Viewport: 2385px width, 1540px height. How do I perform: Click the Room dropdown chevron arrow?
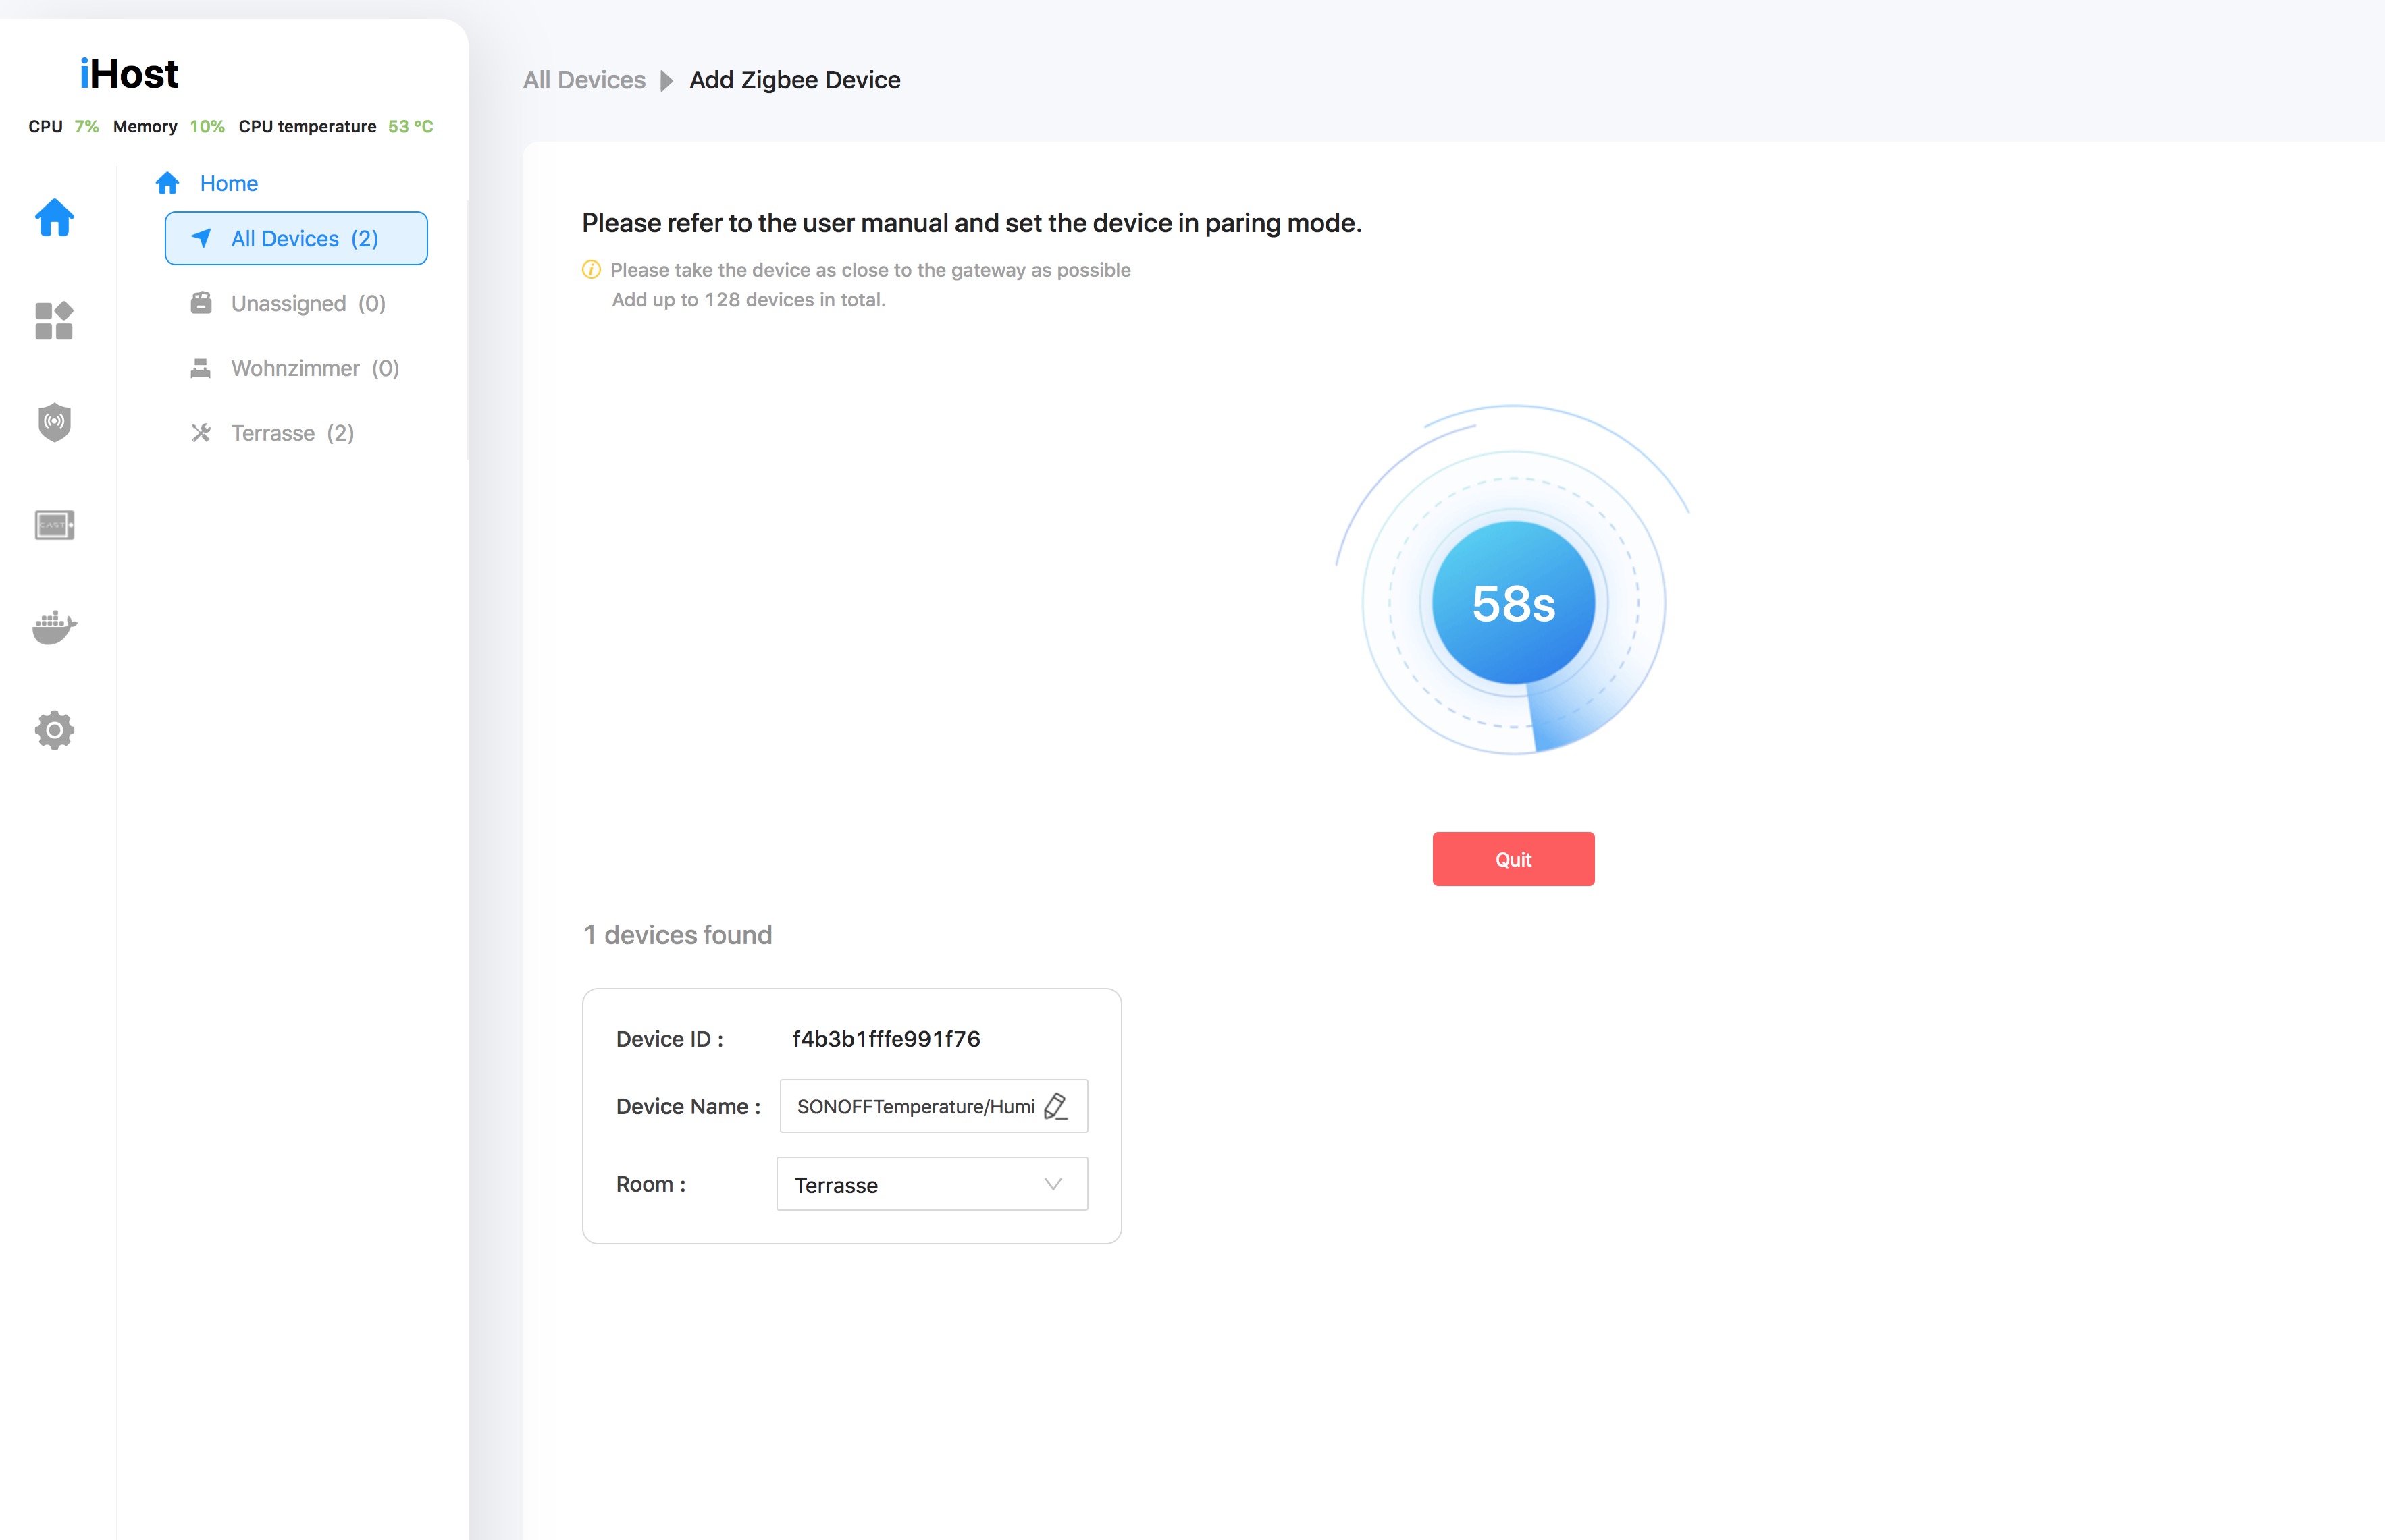click(x=1053, y=1184)
